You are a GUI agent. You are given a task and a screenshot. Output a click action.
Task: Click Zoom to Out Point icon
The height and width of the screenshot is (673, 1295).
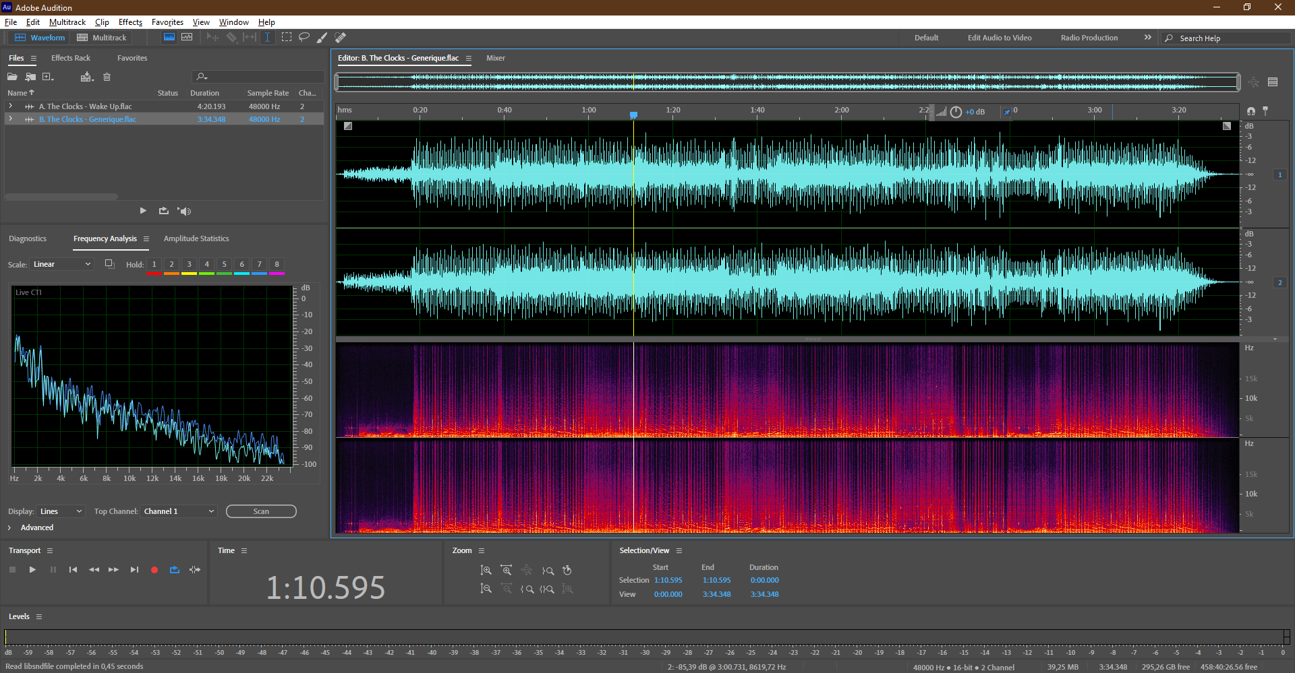click(548, 571)
